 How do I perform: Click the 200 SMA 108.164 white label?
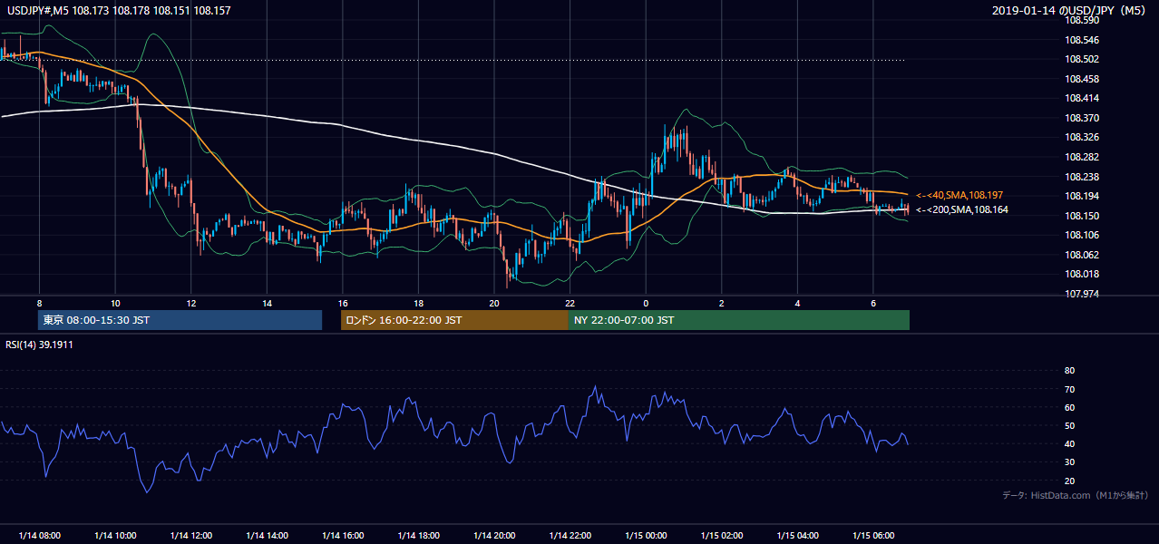tap(962, 209)
